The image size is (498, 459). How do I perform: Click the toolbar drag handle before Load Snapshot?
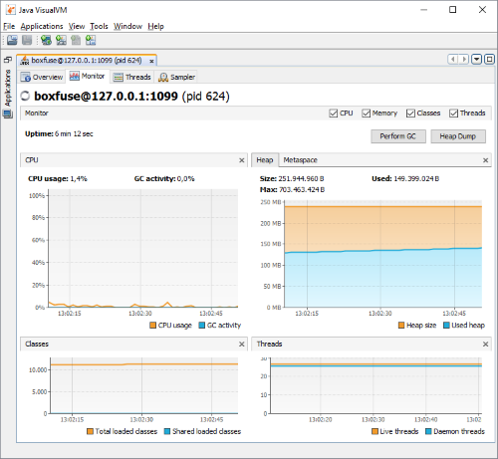coord(4,40)
